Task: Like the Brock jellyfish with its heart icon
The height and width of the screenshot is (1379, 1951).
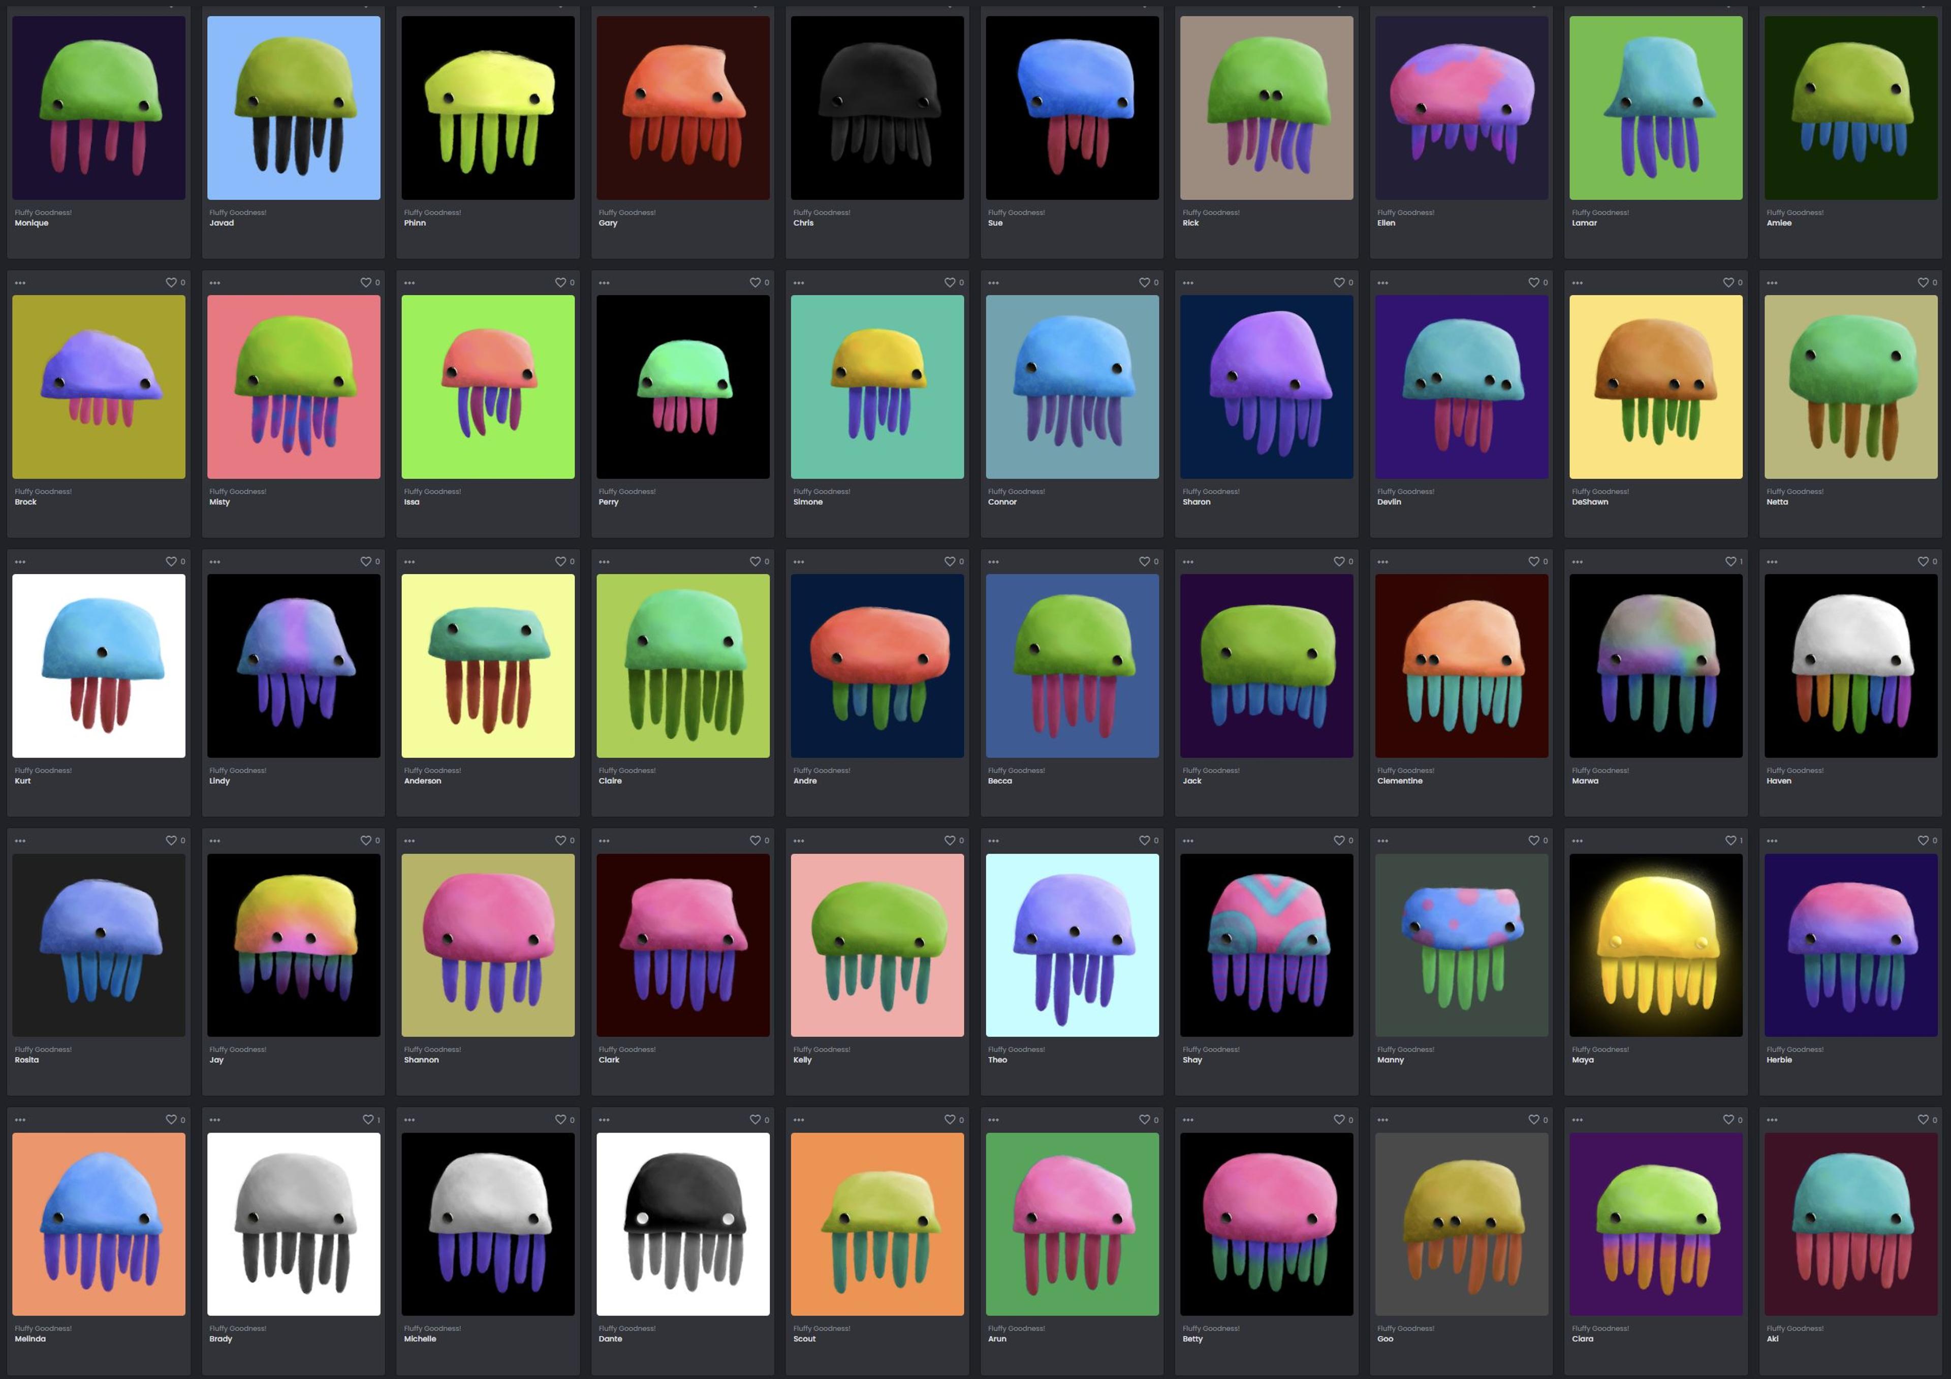Action: pos(171,282)
